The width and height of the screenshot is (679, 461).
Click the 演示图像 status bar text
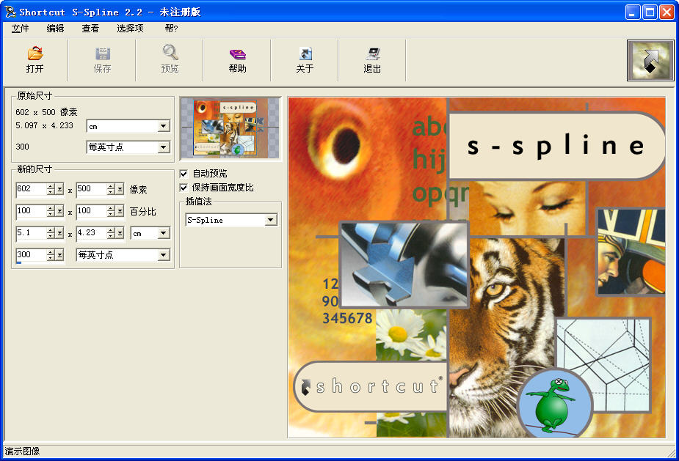click(22, 451)
